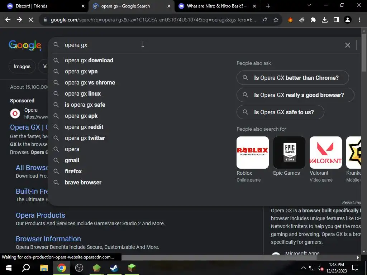Open the taskbar clock and date
Viewport: 367px width, 275px height.
[336, 268]
